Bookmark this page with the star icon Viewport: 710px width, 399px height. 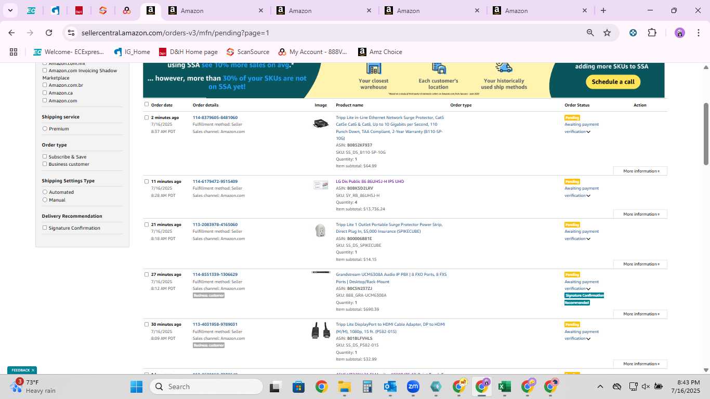coord(607,33)
